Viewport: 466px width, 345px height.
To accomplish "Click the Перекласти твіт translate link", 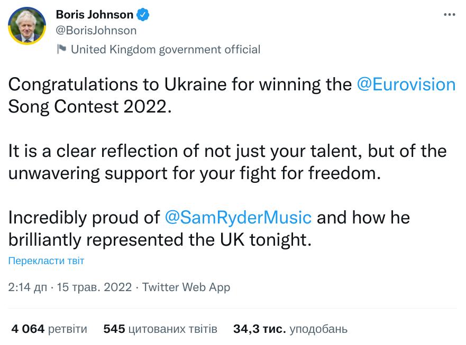I will click(x=47, y=260).
